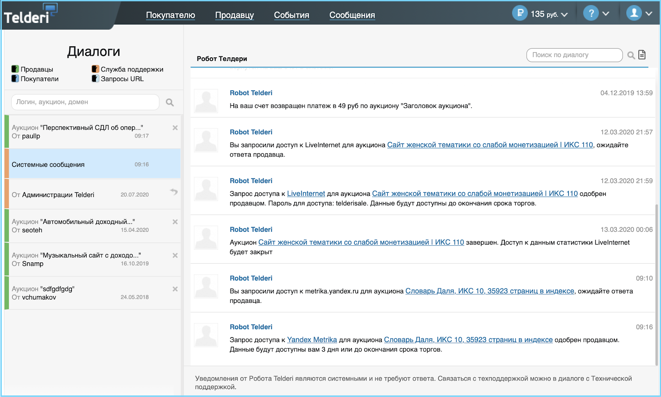Open the Покупателю menu

[171, 15]
